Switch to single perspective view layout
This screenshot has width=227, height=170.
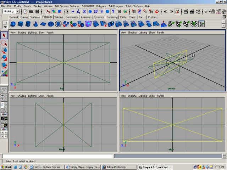(x=4, y=90)
